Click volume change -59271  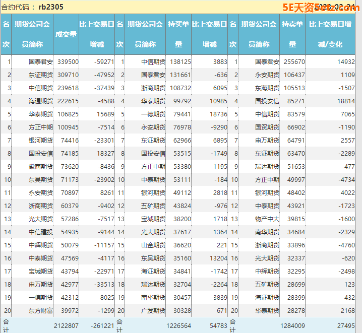point(104,62)
